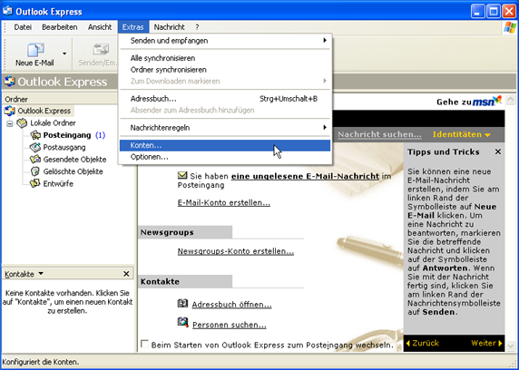Click scrollbar down arrow in main pane

[511, 346]
